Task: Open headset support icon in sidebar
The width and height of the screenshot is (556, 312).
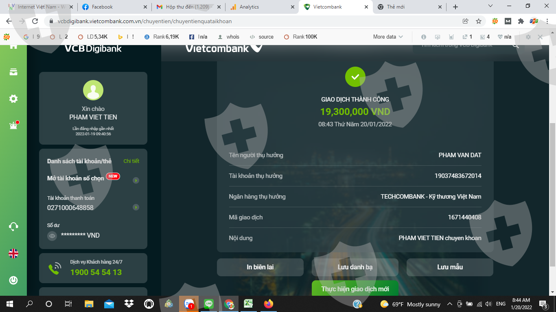Action: click(13, 226)
